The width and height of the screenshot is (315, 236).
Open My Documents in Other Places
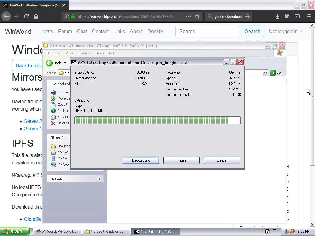tap(60, 152)
